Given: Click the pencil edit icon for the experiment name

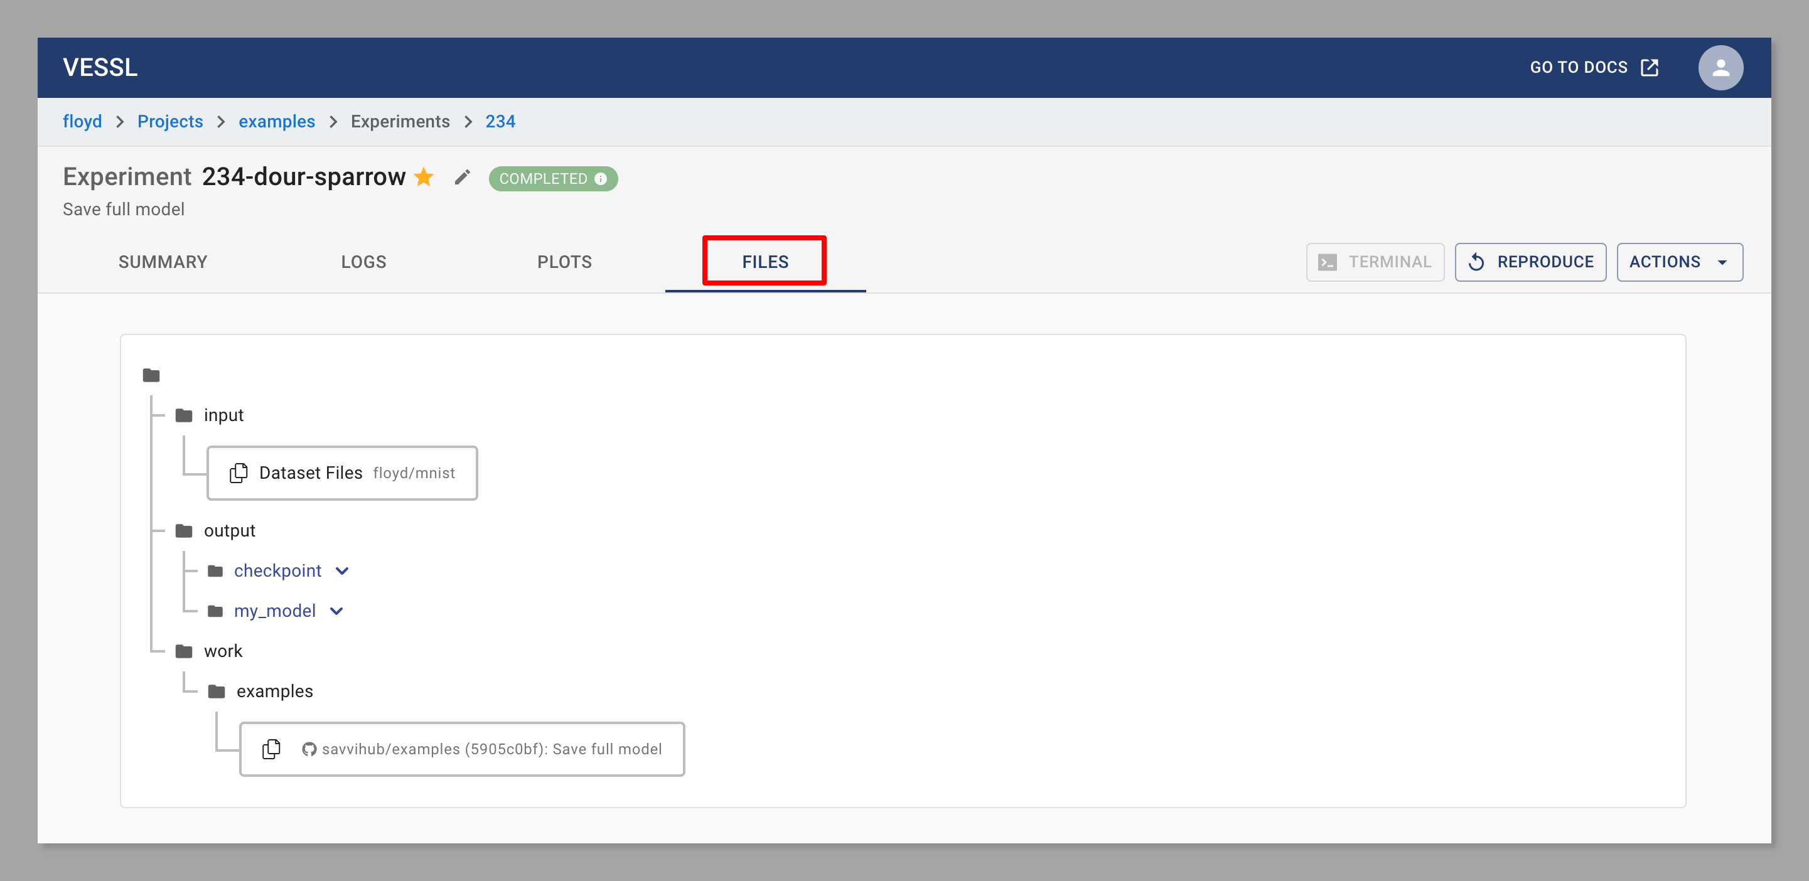Looking at the screenshot, I should pos(462,177).
